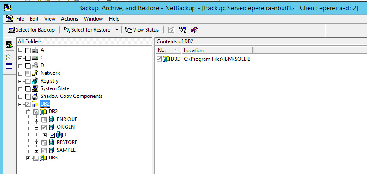
Task: Select the SAMPLE tree label
Action: (66, 150)
